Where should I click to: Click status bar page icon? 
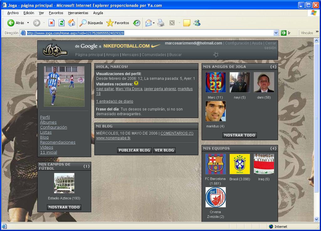coord(4,227)
